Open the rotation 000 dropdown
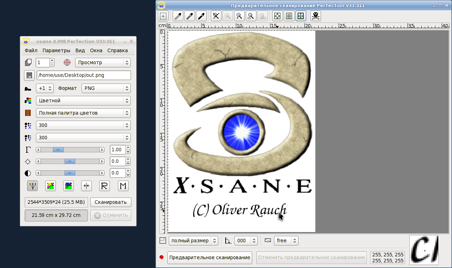 click(x=246, y=240)
